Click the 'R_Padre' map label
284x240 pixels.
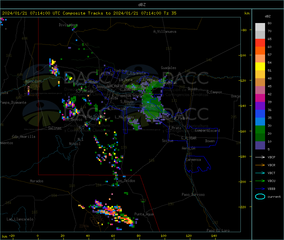point(181,118)
